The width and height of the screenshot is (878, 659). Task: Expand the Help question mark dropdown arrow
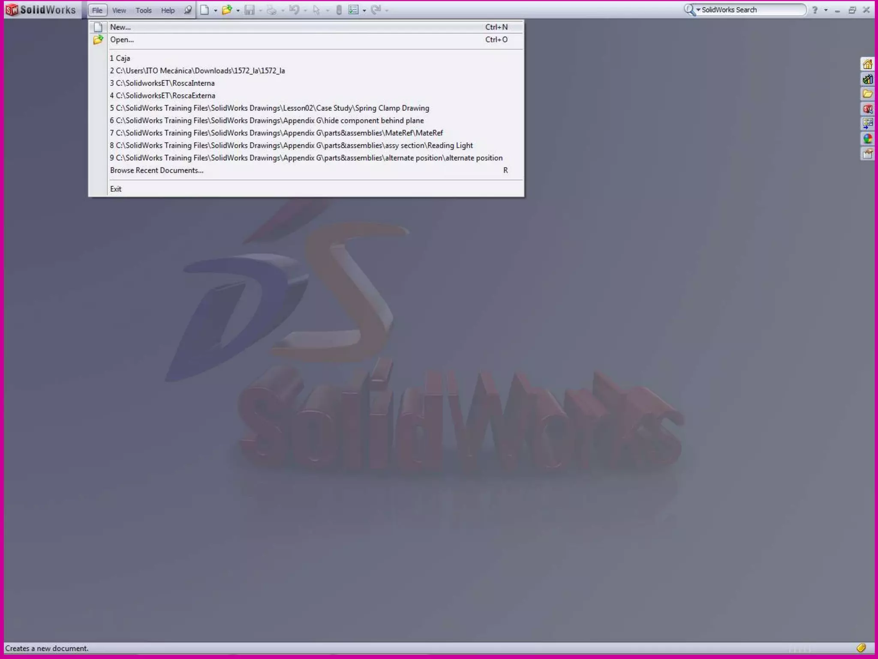tap(826, 10)
